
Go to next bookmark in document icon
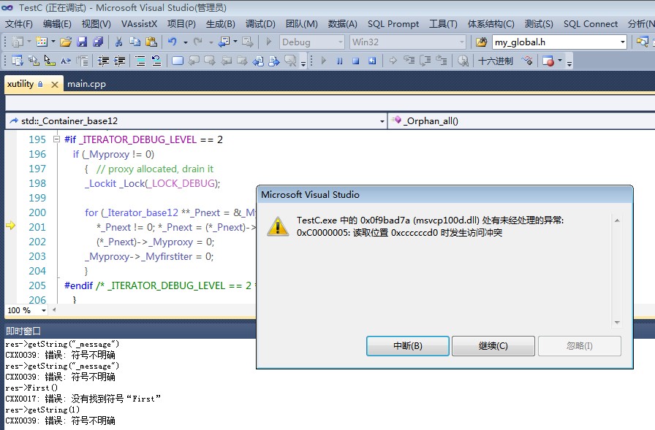[x=273, y=61]
